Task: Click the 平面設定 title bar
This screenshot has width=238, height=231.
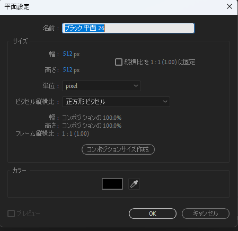Action: click(113, 7)
